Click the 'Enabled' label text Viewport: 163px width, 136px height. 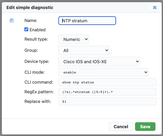pyautogui.click(x=38, y=30)
